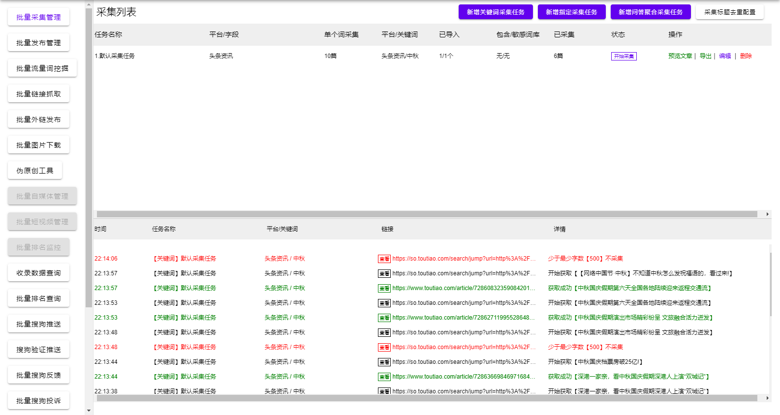
Task: Click 查看 icon in first 22:13:53 log row
Action: [x=384, y=303]
